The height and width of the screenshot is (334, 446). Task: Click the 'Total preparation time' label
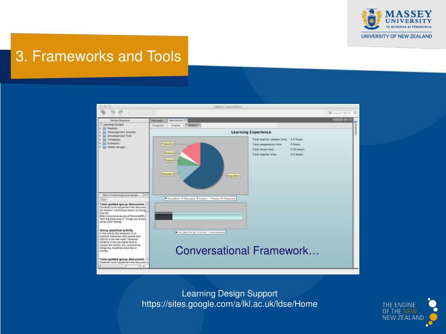[267, 144]
